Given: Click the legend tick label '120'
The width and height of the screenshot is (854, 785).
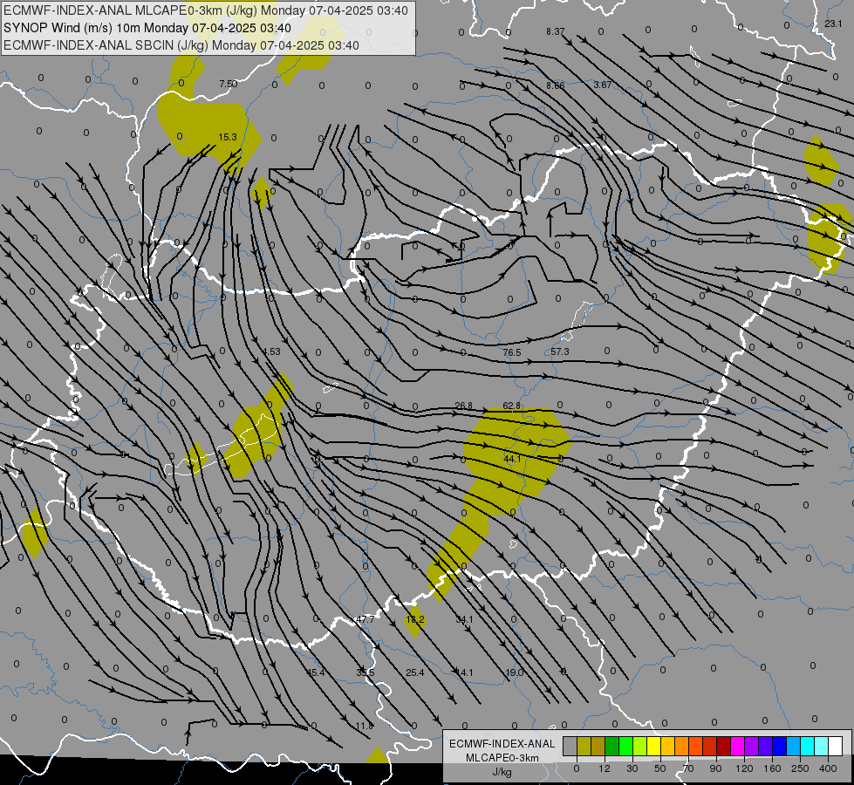Looking at the screenshot, I should pos(745,768).
